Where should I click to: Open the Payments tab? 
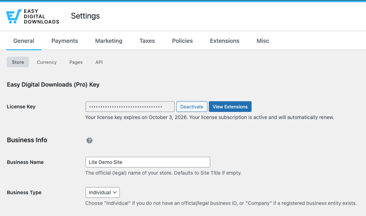point(65,41)
